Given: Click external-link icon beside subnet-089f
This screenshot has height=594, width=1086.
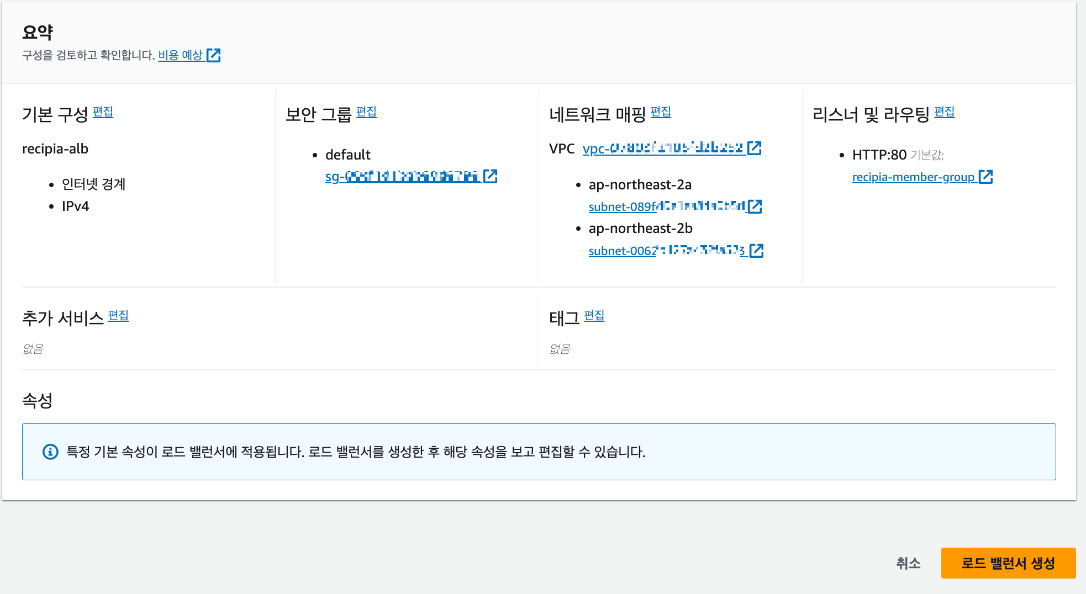Looking at the screenshot, I should point(755,206).
